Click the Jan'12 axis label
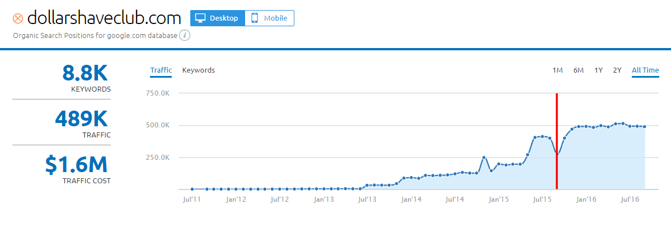The image size is (671, 233). point(236,199)
